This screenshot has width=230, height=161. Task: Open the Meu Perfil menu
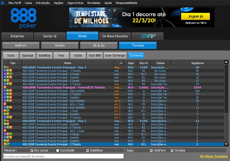(x=14, y=3)
